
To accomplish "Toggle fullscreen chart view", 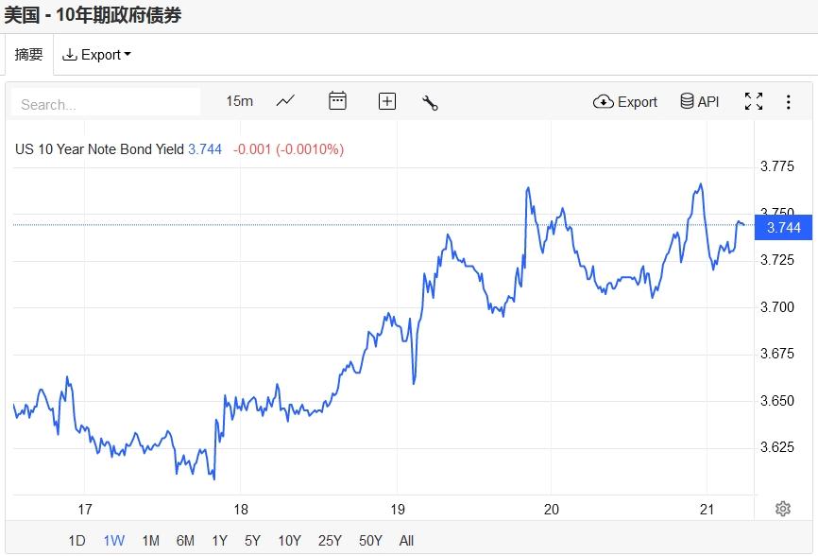I will coord(754,102).
